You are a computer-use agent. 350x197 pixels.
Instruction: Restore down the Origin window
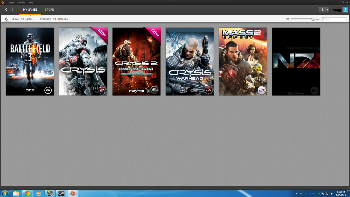coord(343,3)
